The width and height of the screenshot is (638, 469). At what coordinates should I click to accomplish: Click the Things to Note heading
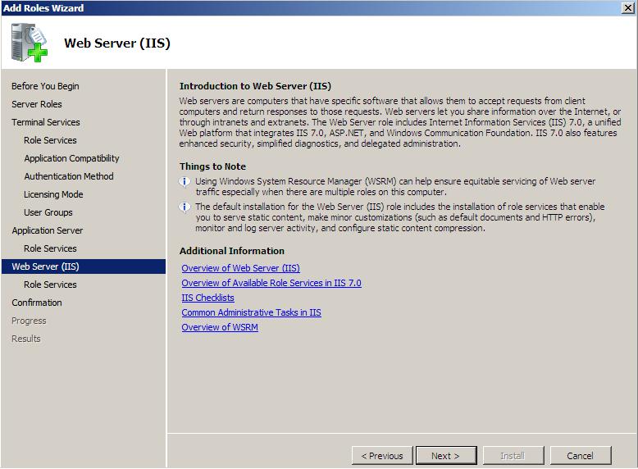212,166
